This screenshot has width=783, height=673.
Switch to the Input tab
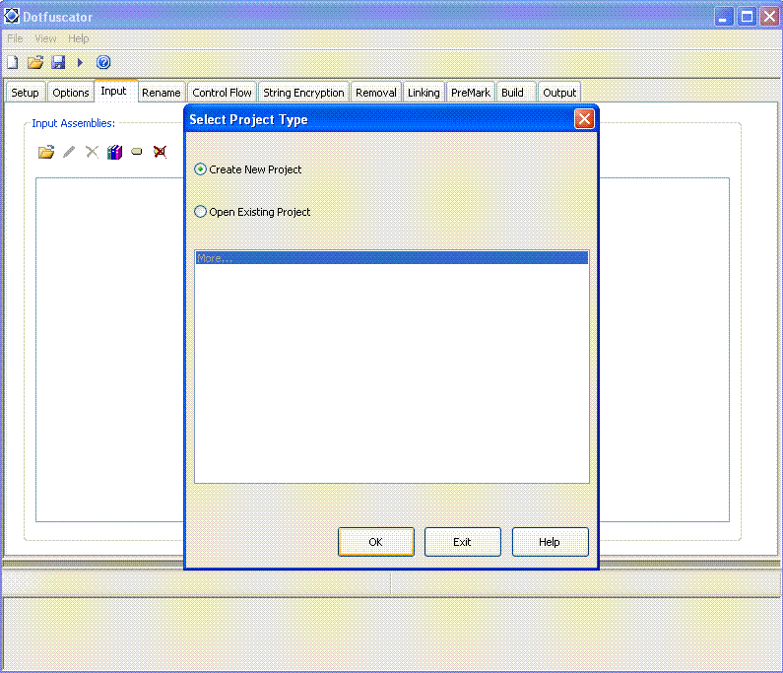pyautogui.click(x=114, y=91)
